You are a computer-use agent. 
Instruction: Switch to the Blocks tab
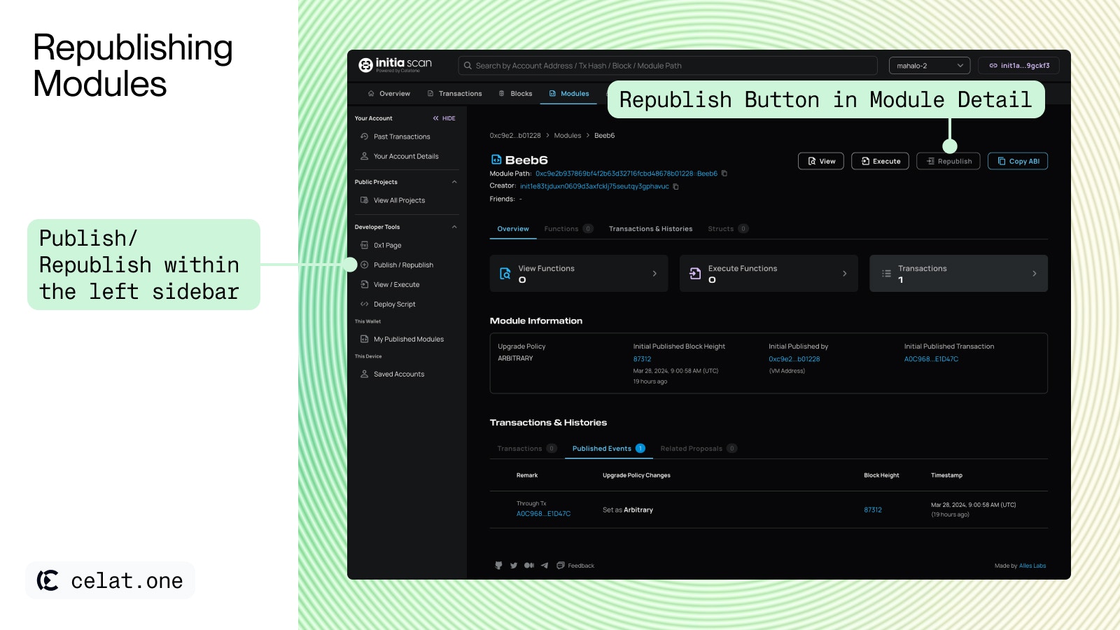[515, 94]
